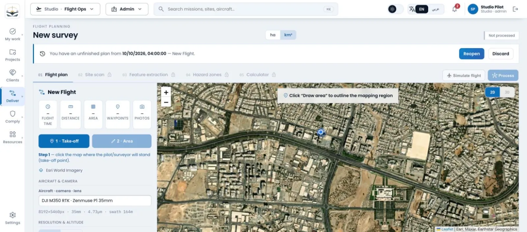Open Settings gear in sidebar
527x232 pixels.
pyautogui.click(x=13, y=218)
